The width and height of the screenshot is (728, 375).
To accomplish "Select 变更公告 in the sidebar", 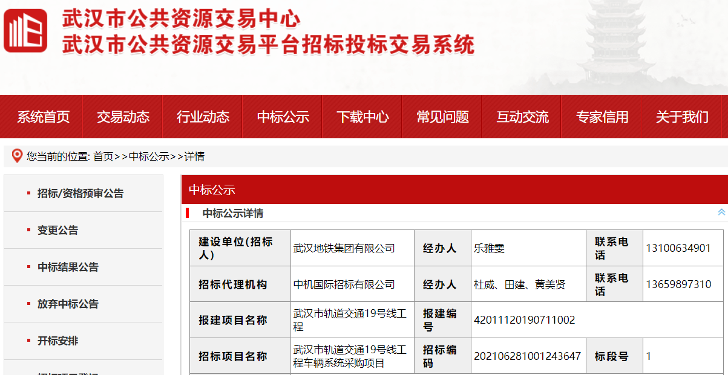I will click(84, 230).
